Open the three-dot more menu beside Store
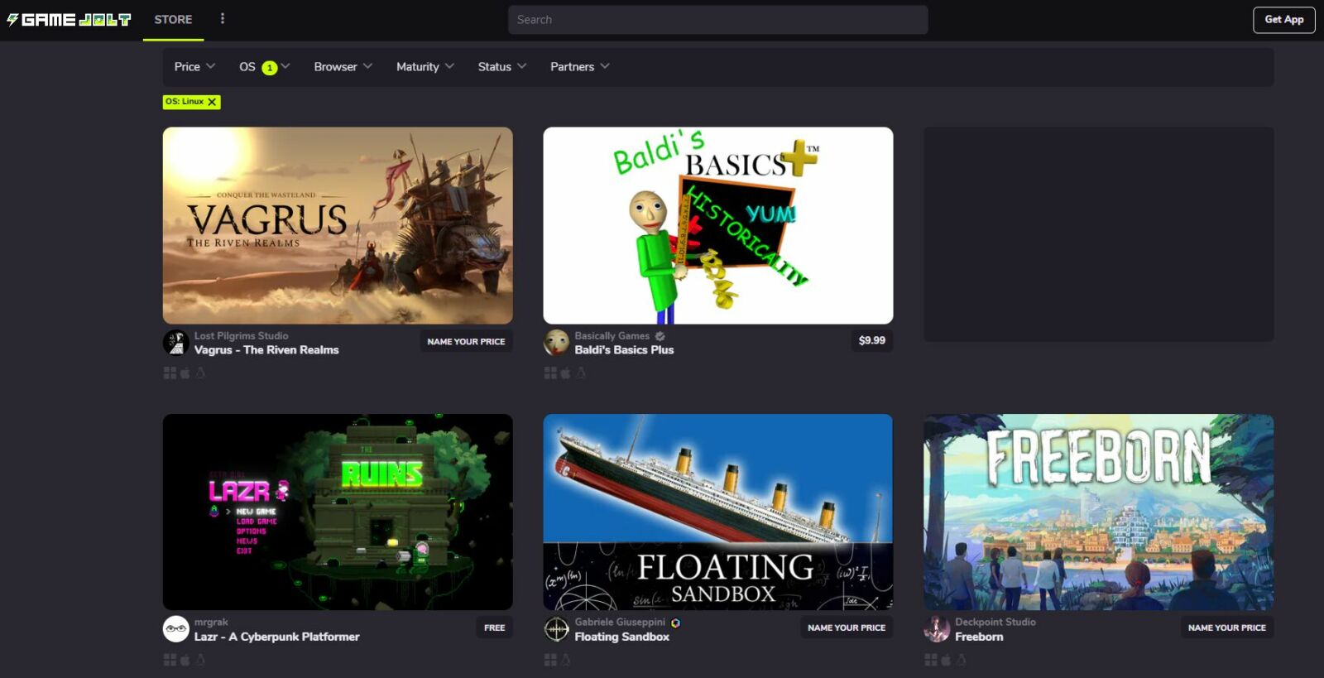The height and width of the screenshot is (678, 1324). pos(223,18)
